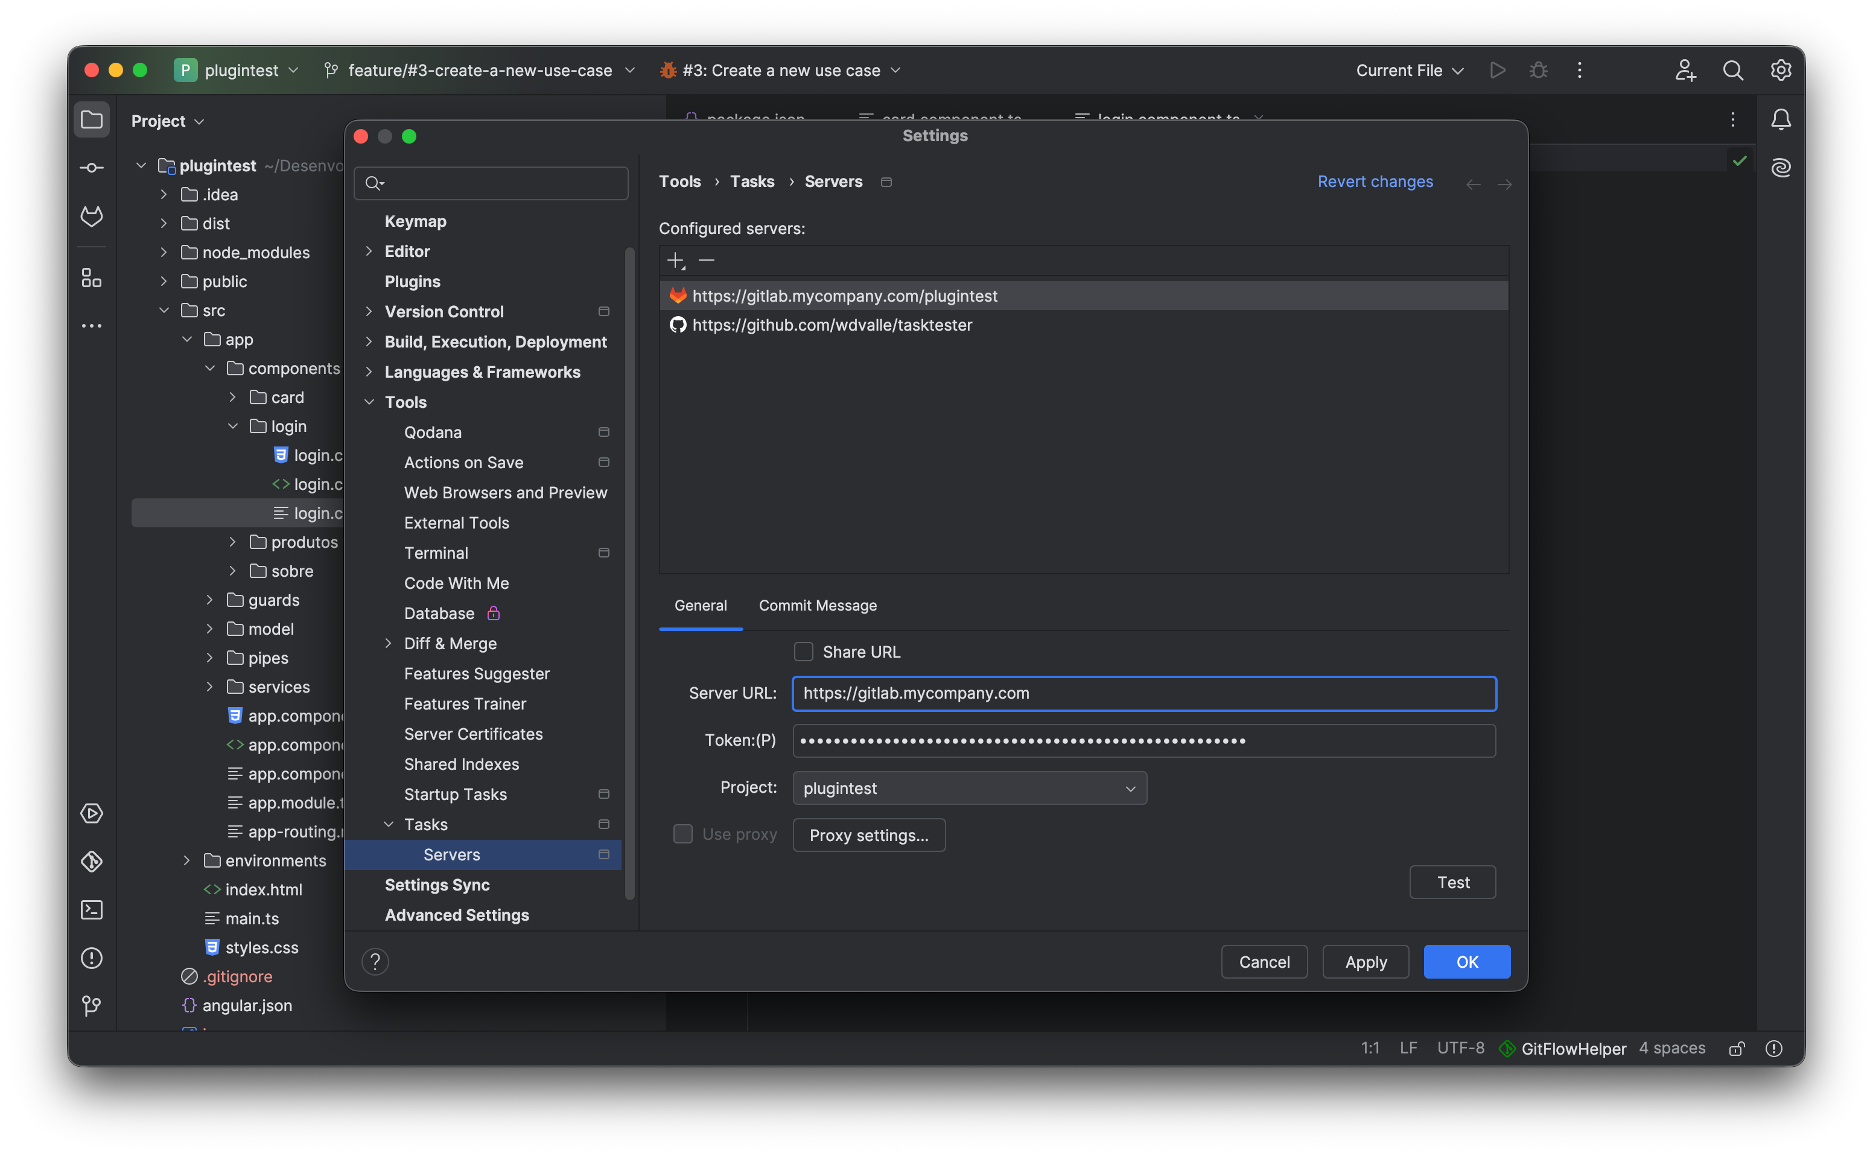Open settings help question mark

tap(375, 962)
